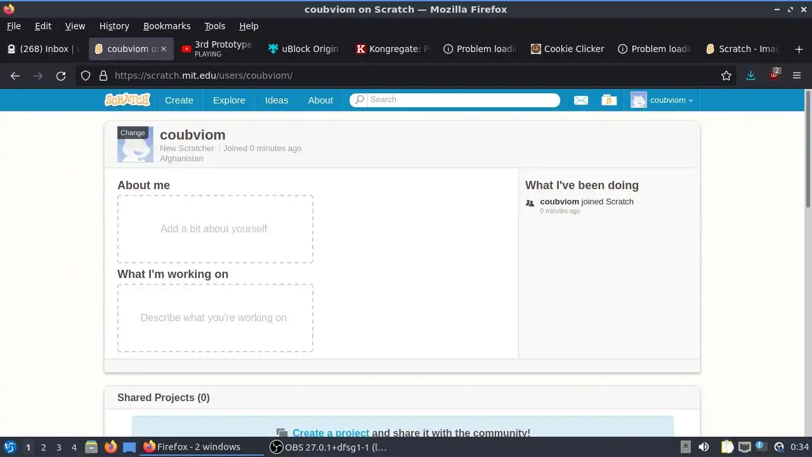This screenshot has width=812, height=457.
Task: Click the magnifier icon in search box
Action: tap(360, 100)
